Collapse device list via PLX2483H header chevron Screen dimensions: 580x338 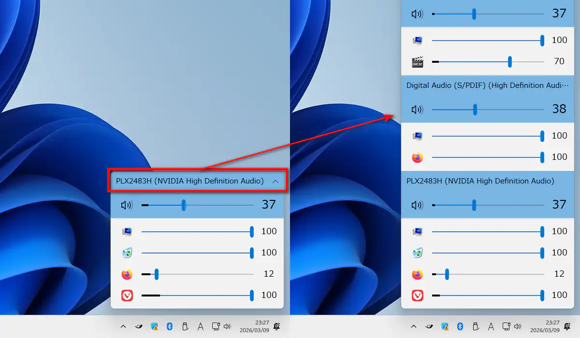tap(275, 181)
